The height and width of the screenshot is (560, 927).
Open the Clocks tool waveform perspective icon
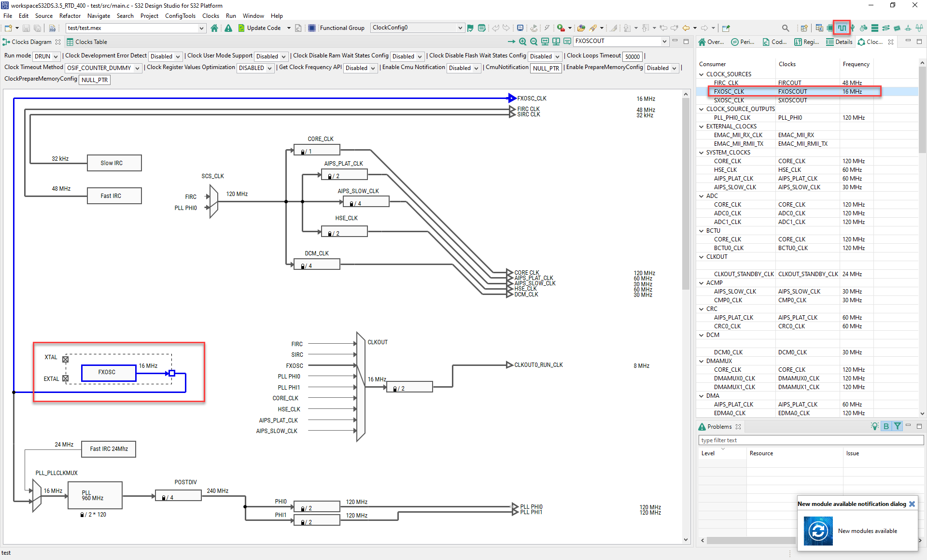pos(842,28)
